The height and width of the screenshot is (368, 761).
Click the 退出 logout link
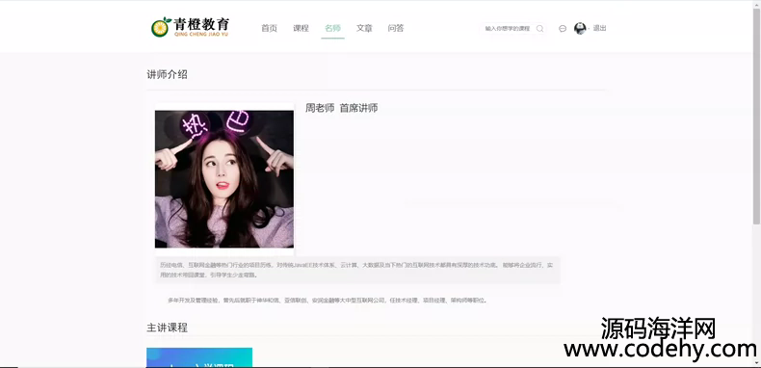[x=600, y=28]
